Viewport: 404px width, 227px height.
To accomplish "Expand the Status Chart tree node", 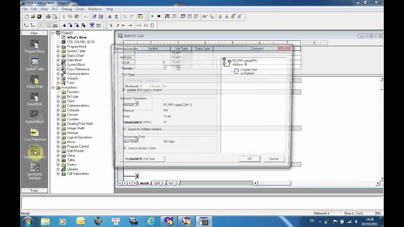I will 58,55.
